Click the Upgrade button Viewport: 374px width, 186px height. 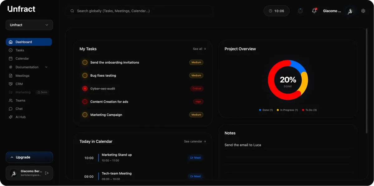[29, 157]
